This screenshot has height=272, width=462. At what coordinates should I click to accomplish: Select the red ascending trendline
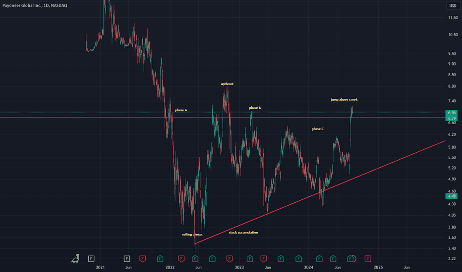tap(320, 192)
